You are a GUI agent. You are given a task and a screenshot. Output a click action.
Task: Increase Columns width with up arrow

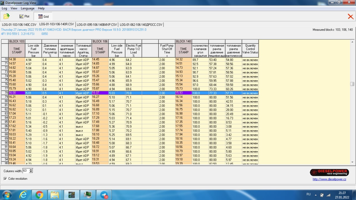tap(31, 169)
